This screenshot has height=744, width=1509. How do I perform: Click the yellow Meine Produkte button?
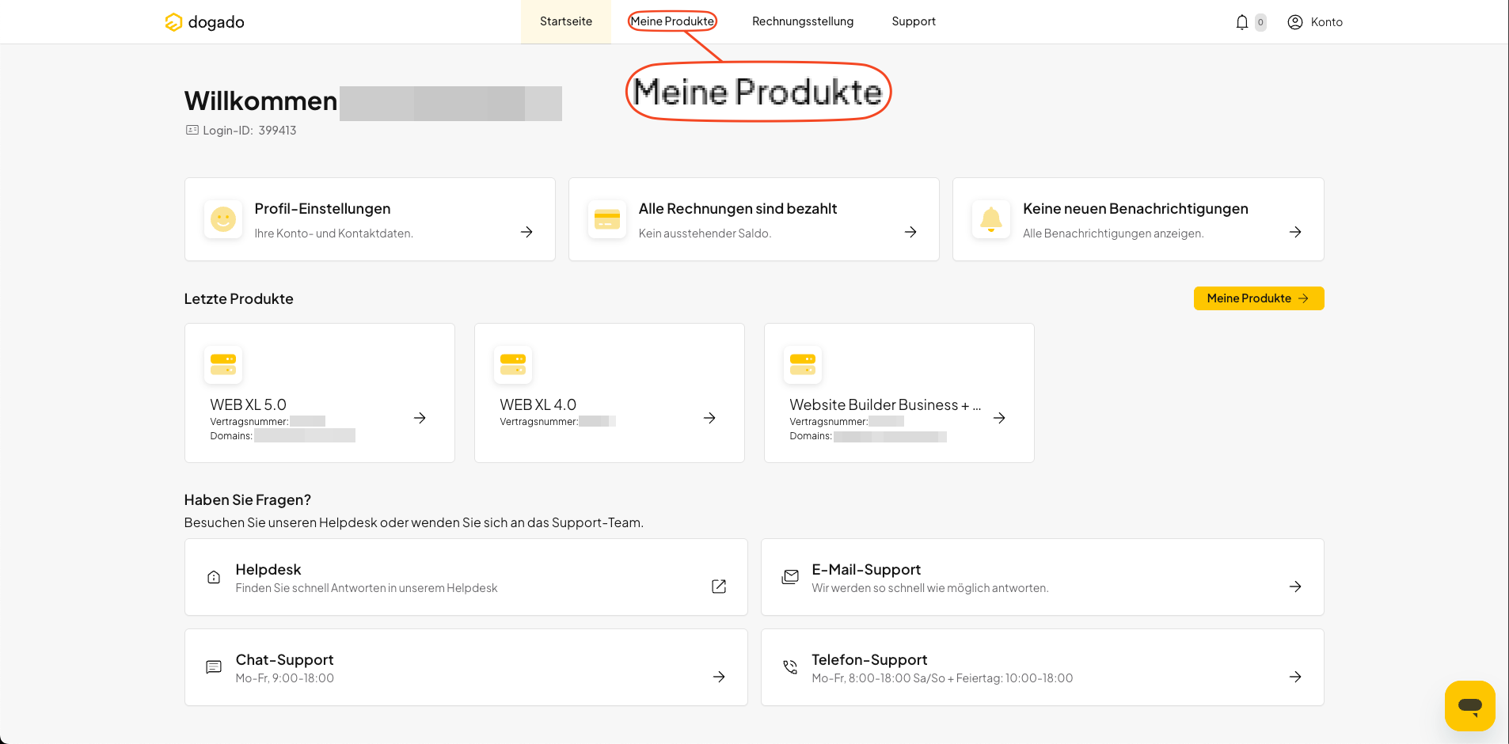[x=1259, y=298]
